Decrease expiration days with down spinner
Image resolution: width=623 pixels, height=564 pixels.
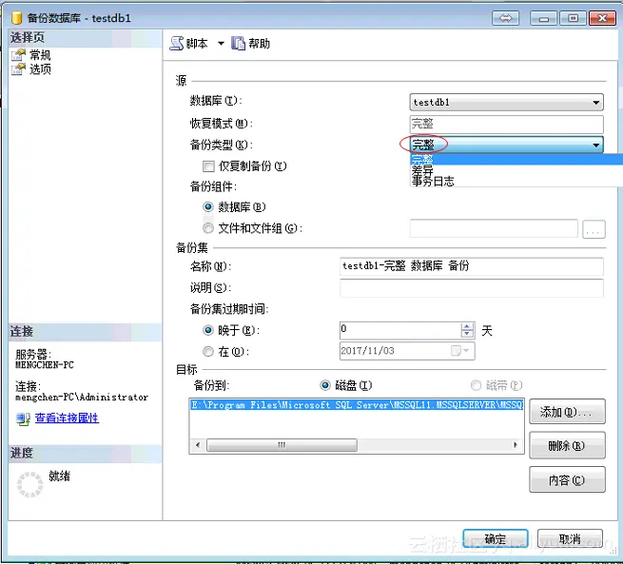467,334
